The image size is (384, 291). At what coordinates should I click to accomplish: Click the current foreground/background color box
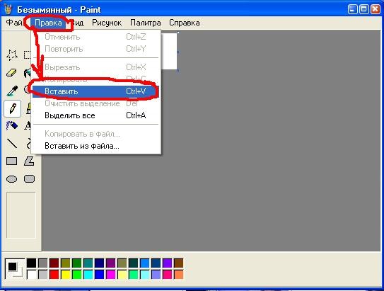[x=15, y=268]
